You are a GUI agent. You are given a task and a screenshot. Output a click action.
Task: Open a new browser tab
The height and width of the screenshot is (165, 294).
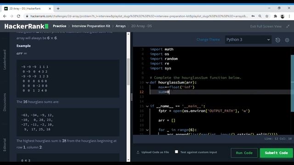pyautogui.click(x=58, y=9)
